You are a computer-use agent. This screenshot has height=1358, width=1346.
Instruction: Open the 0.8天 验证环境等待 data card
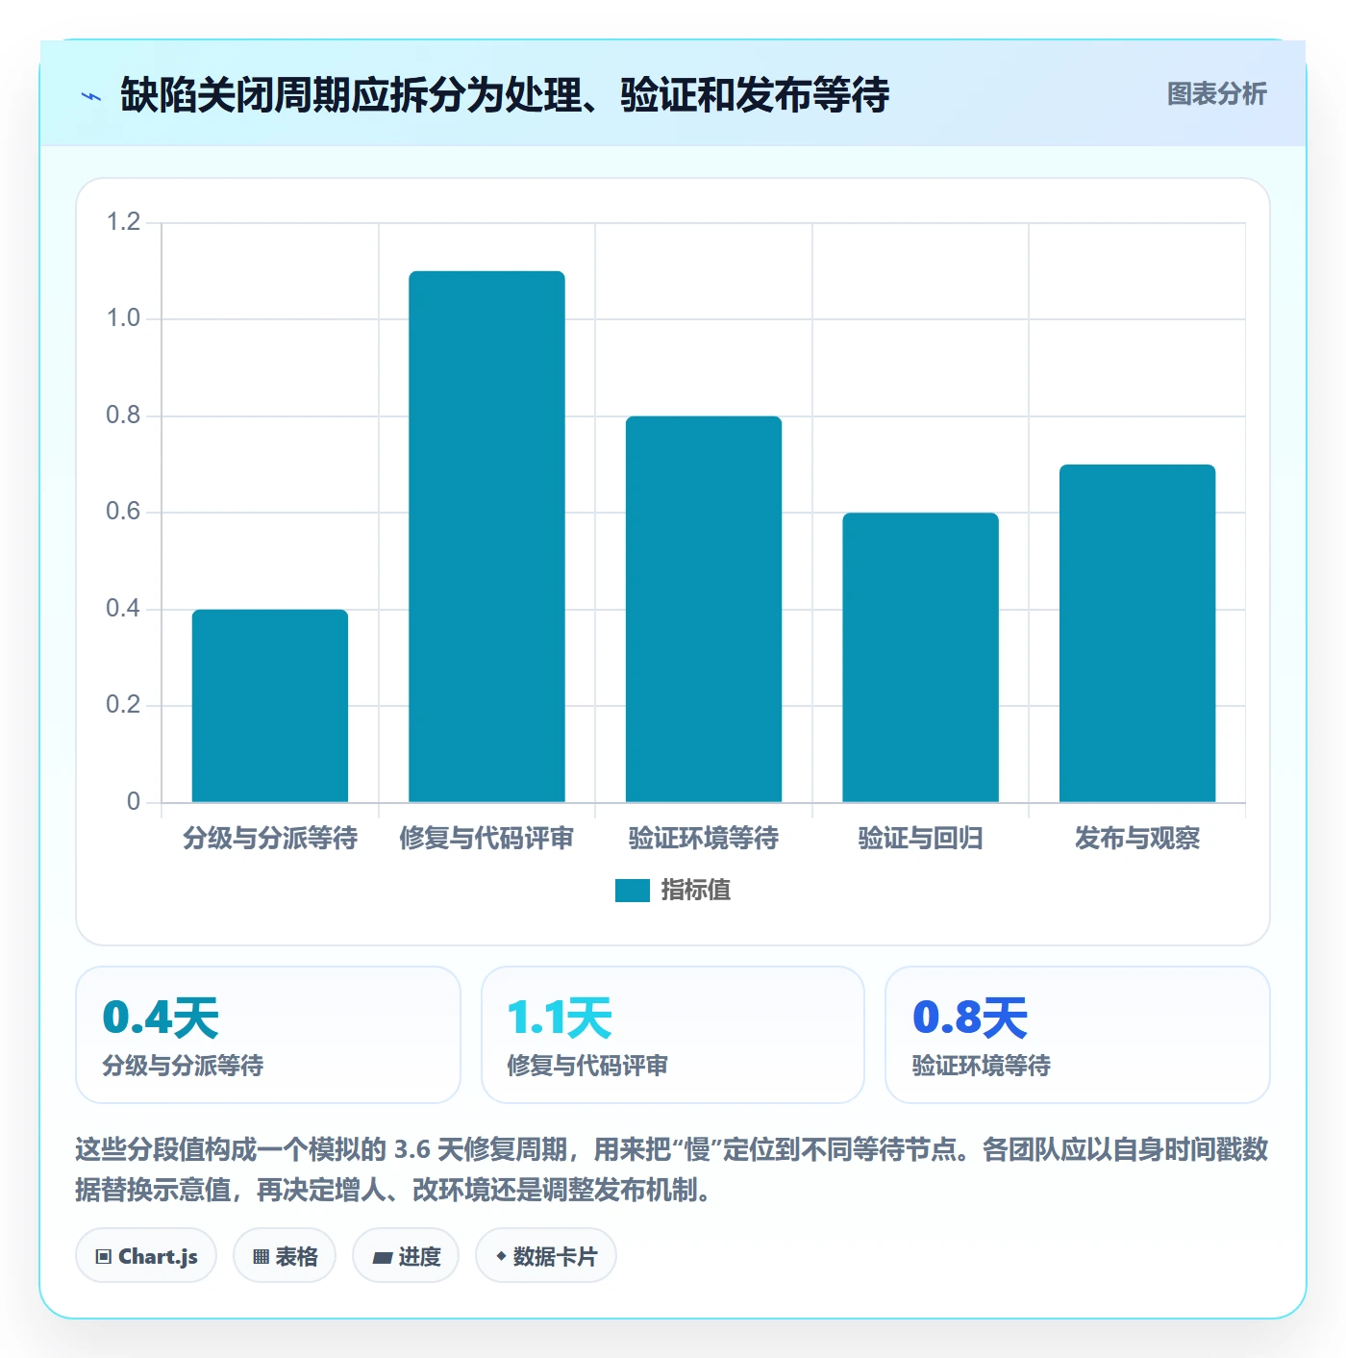pos(1078,1035)
